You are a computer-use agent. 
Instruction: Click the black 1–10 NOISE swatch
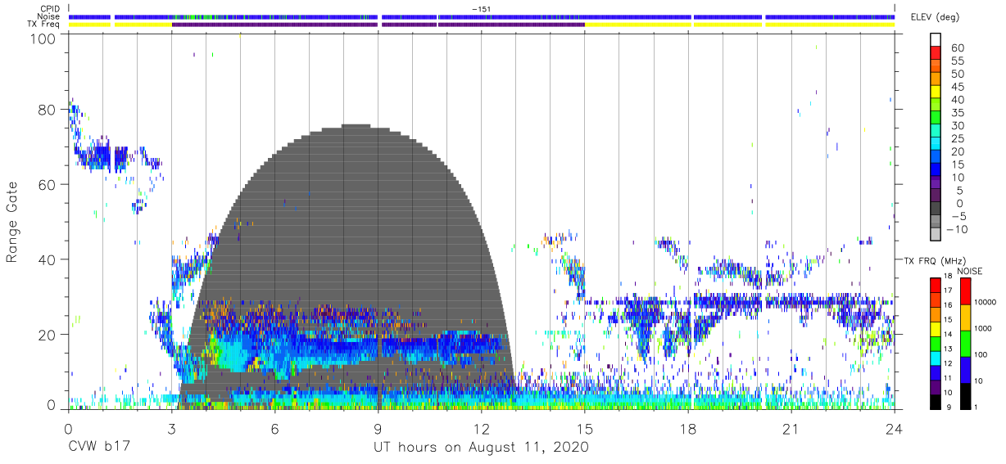(964, 395)
